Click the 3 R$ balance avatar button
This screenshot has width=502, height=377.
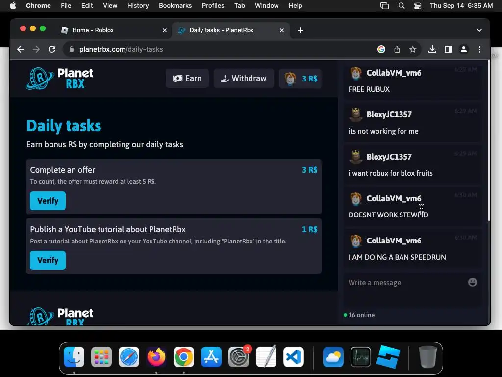point(301,79)
